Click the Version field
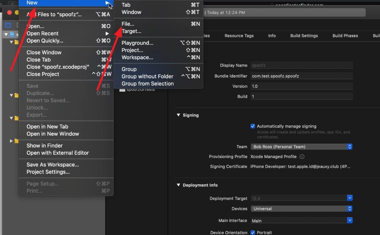This screenshot has height=235, width=380. (x=302, y=86)
